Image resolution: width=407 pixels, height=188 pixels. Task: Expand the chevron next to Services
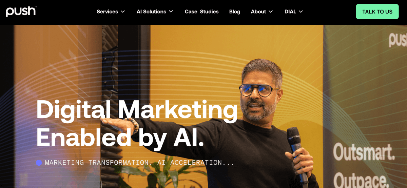pos(123,12)
